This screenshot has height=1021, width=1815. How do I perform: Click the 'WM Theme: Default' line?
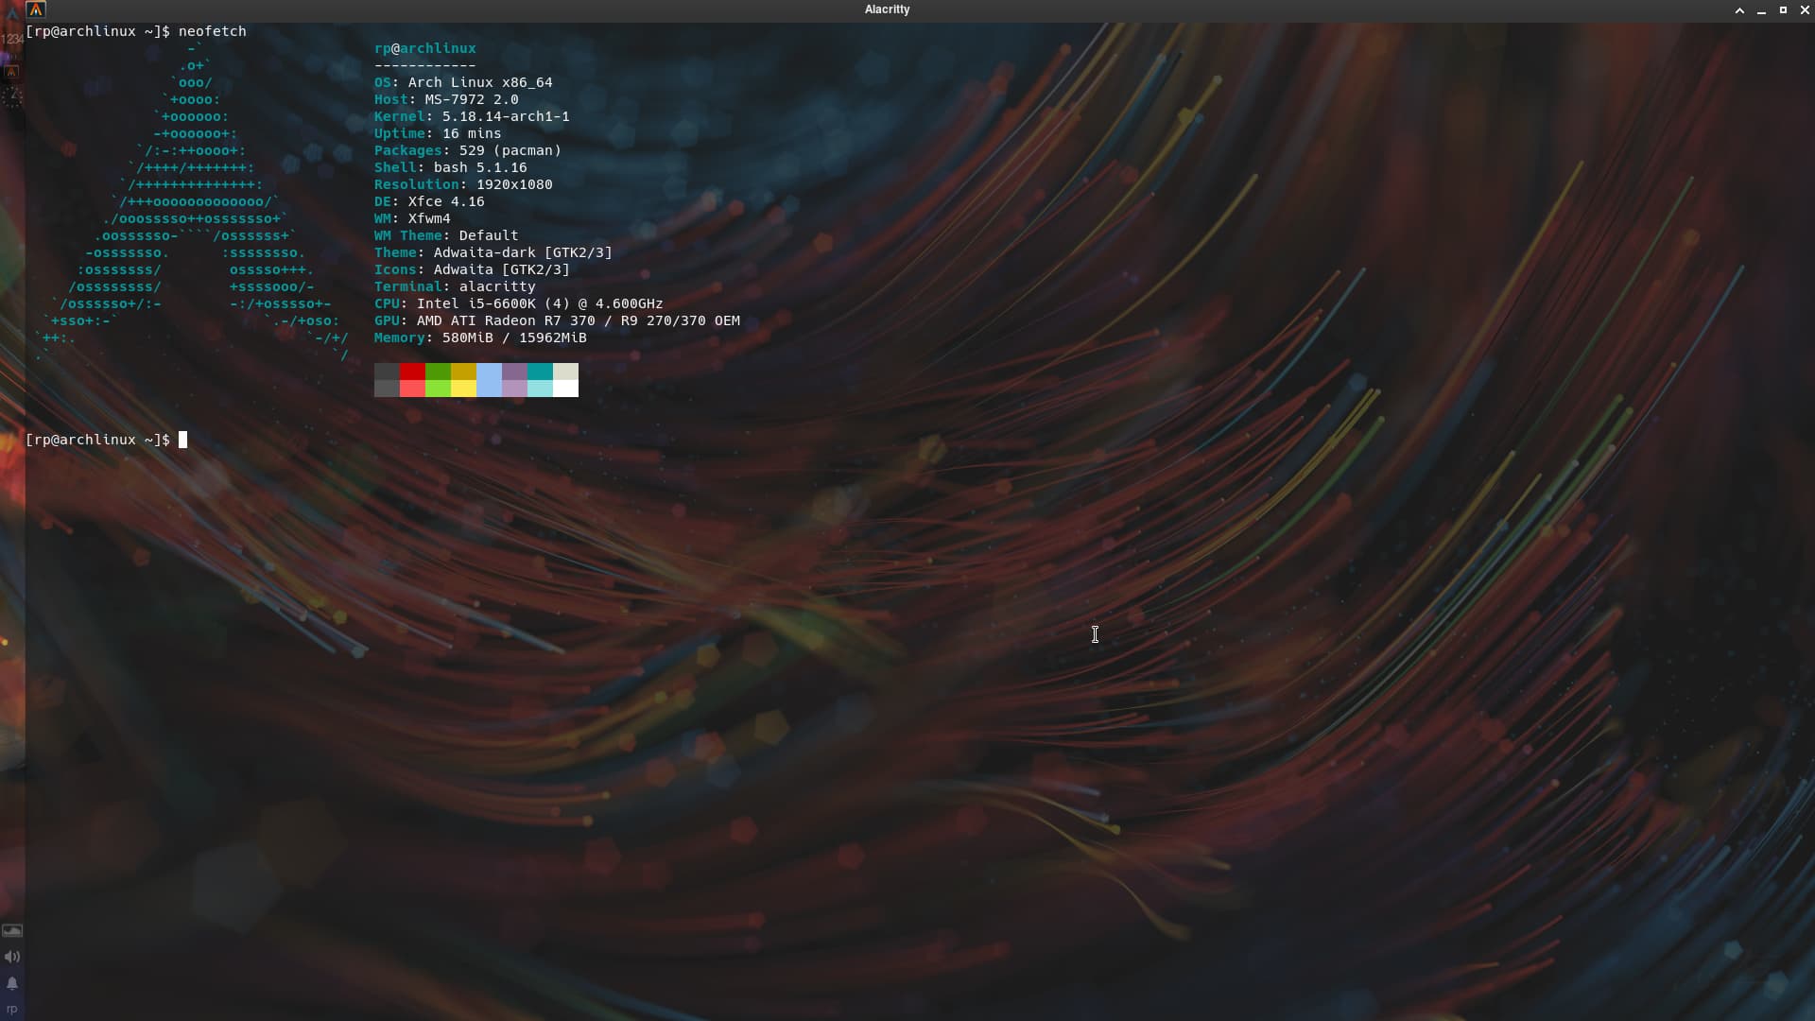point(446,235)
